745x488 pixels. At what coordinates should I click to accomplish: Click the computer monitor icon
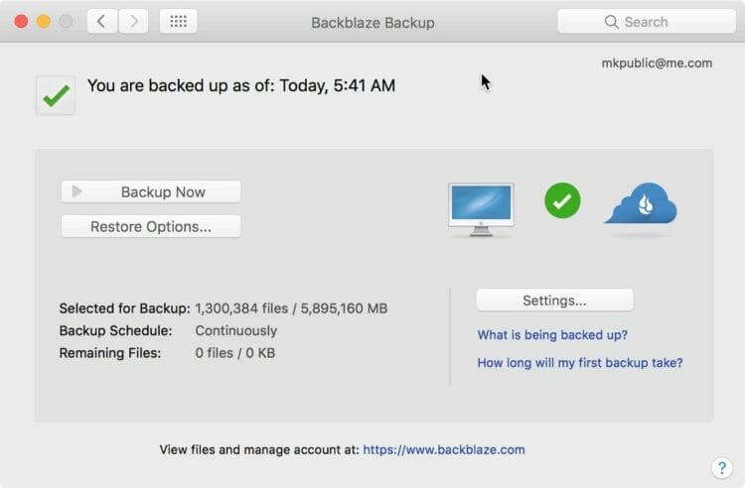481,209
